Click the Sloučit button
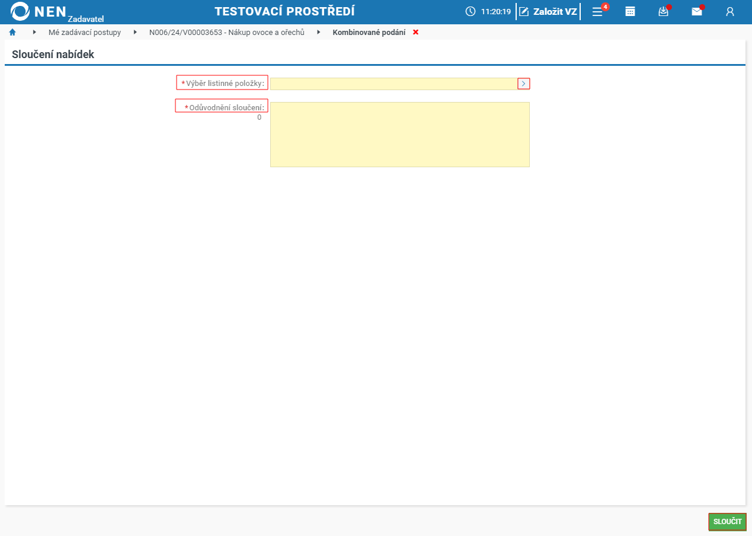 [x=727, y=522]
